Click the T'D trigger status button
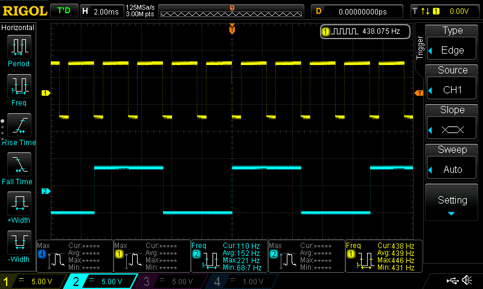Screen dimensions: 483x289 tap(63, 11)
